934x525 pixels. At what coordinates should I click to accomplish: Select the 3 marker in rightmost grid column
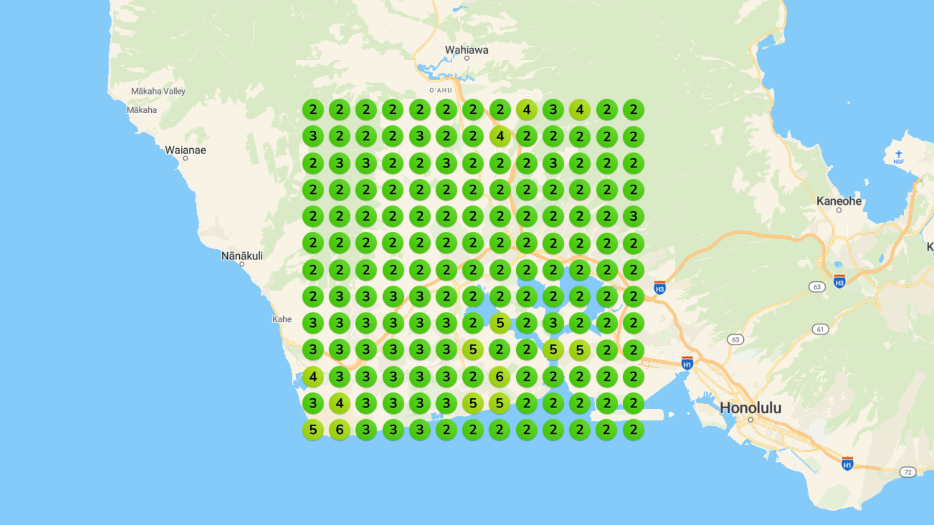633,216
